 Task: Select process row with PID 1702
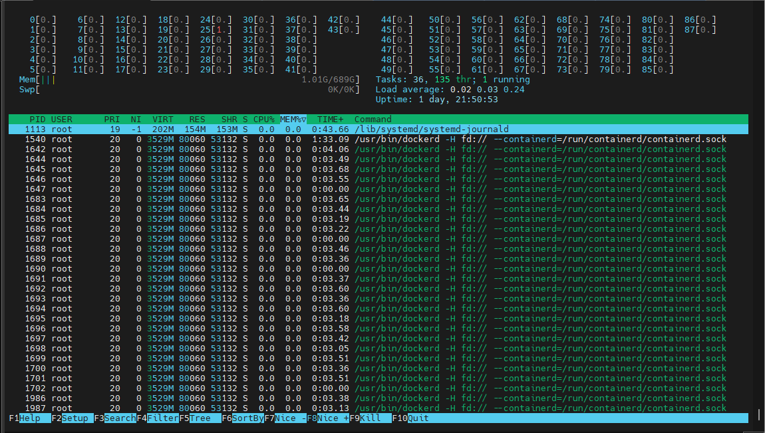pos(378,389)
